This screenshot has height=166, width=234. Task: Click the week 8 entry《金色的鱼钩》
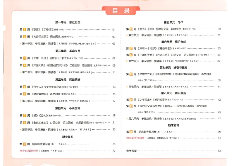[68, 123]
